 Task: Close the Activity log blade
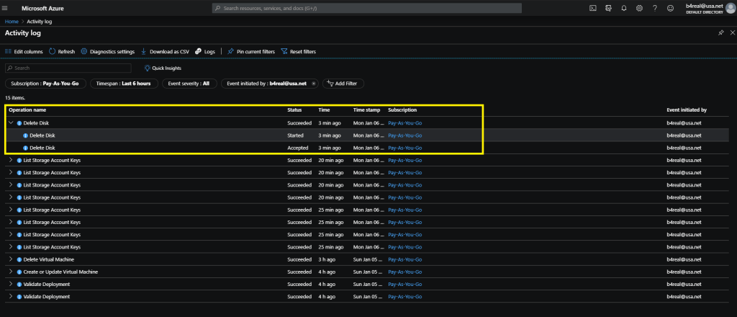[x=732, y=33]
